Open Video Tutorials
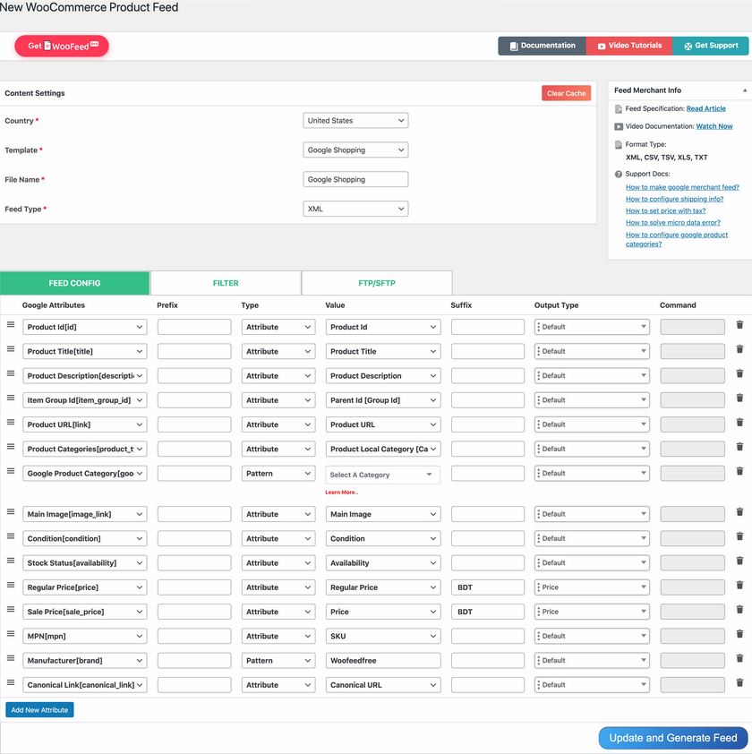Viewport: 752px width, 754px height. coord(629,46)
